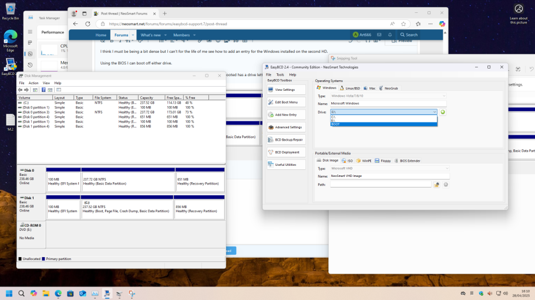
Task: Click the blue Help icon in Disk Management toolbar
Action: pyautogui.click(x=43, y=90)
